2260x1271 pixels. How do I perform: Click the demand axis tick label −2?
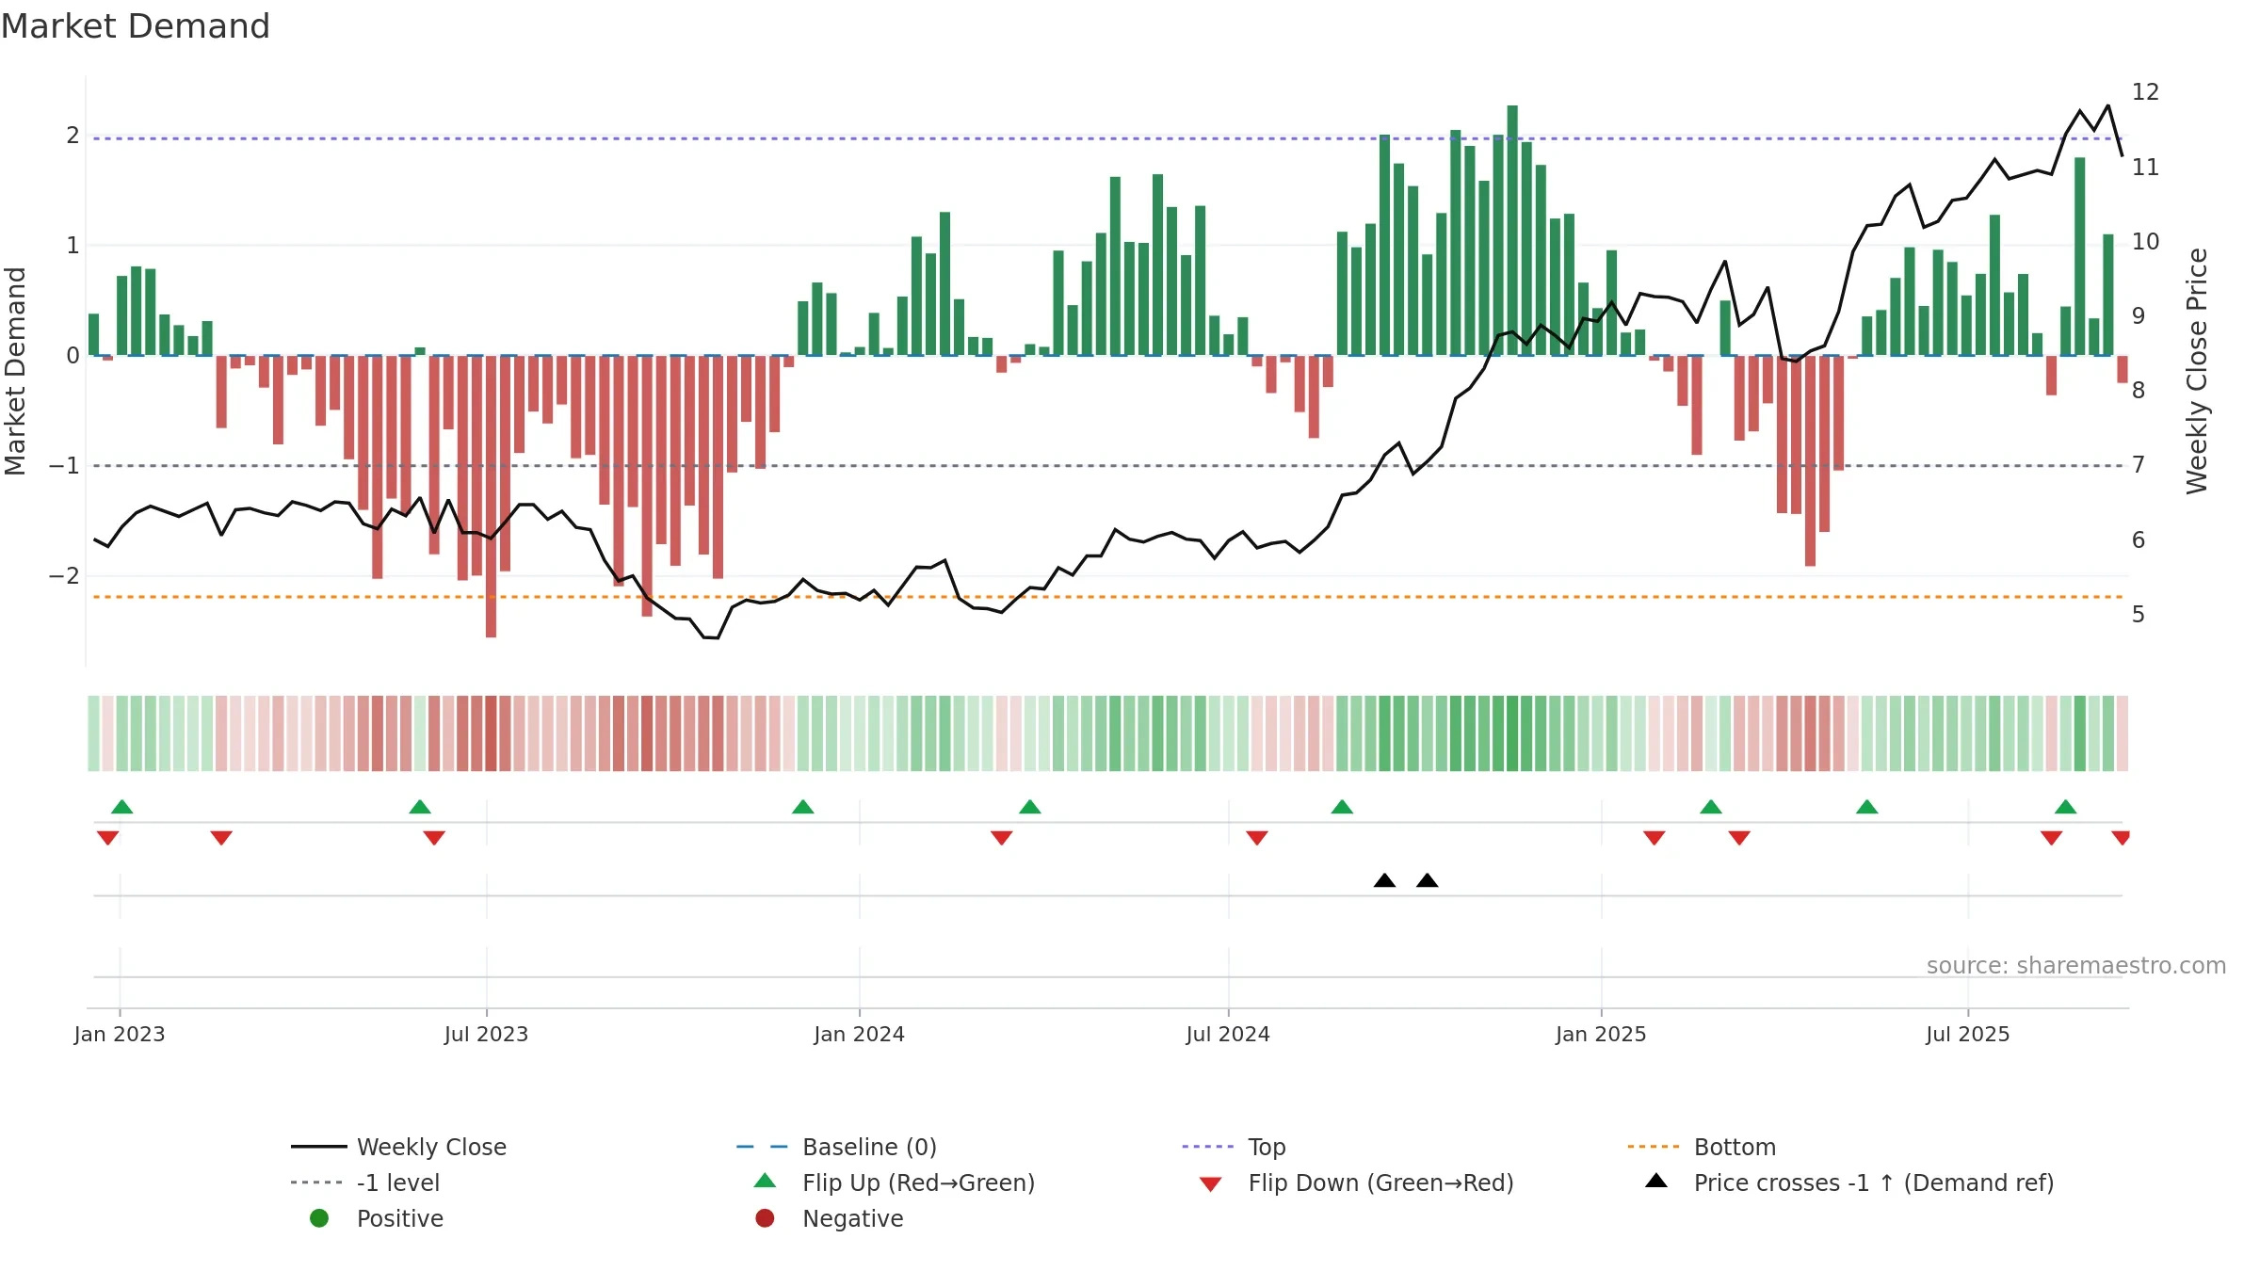(x=64, y=576)
